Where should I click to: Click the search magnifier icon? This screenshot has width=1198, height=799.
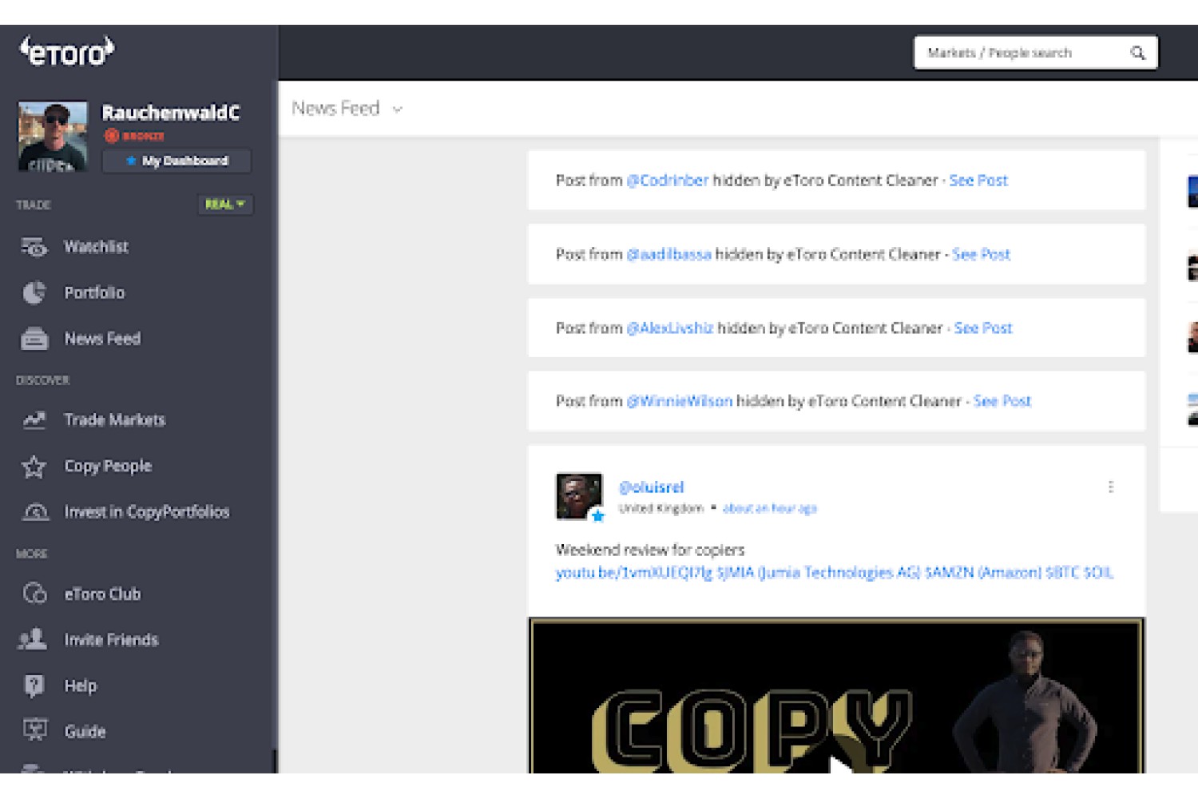[x=1137, y=53]
